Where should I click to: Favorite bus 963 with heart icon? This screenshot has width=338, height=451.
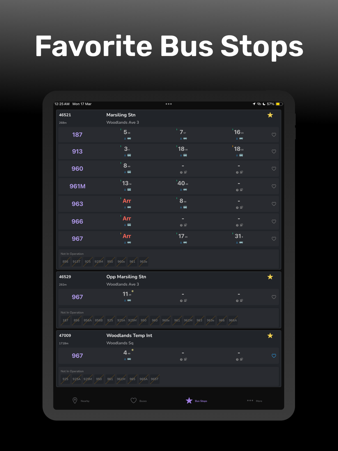[x=274, y=204]
